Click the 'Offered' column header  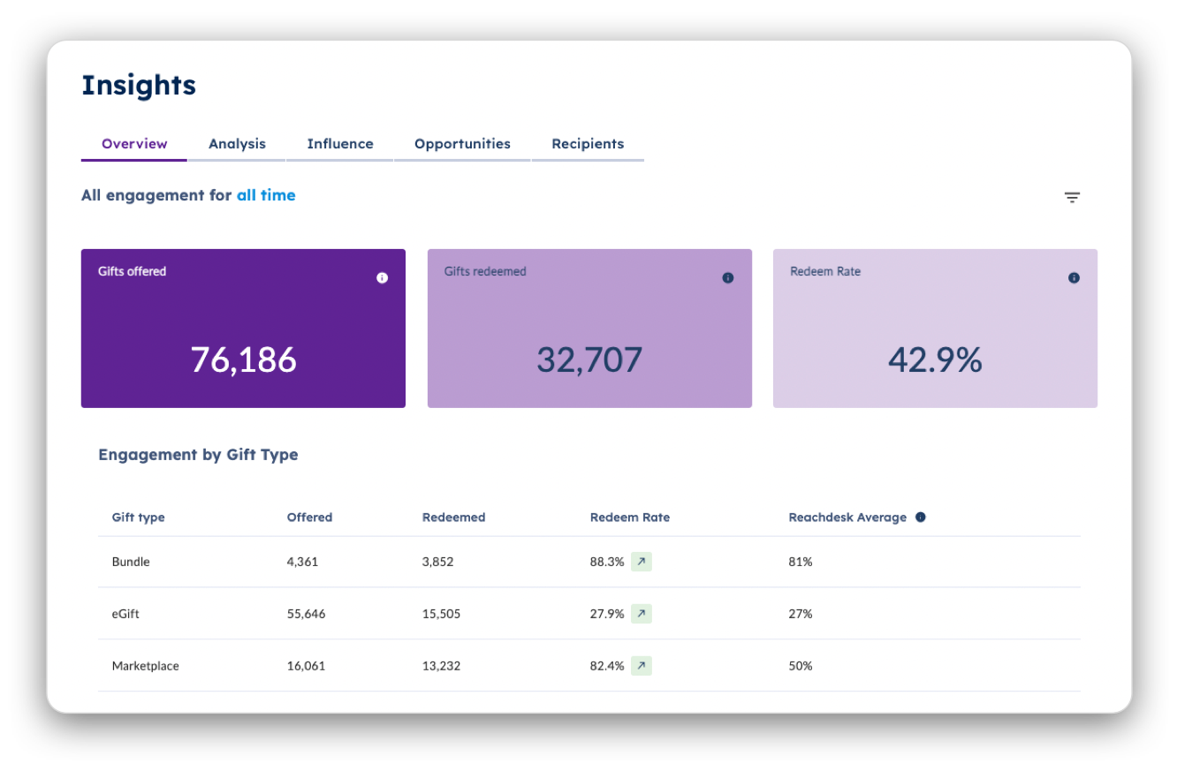[x=310, y=518]
